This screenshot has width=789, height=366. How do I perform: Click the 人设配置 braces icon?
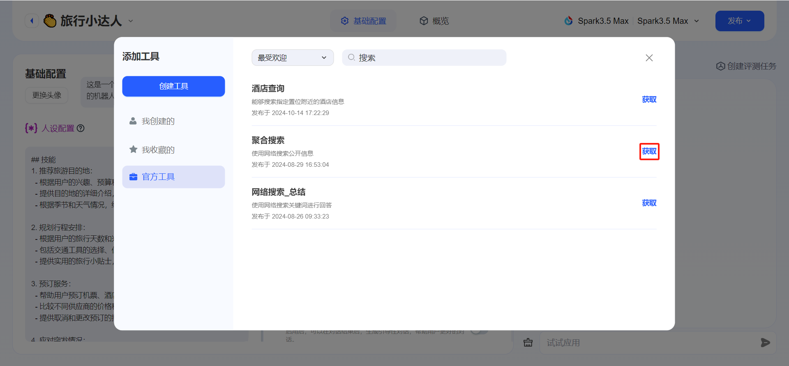[x=31, y=128]
